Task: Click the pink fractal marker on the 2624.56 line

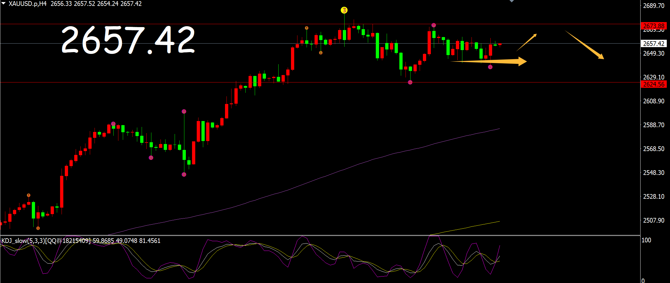Action: point(410,82)
